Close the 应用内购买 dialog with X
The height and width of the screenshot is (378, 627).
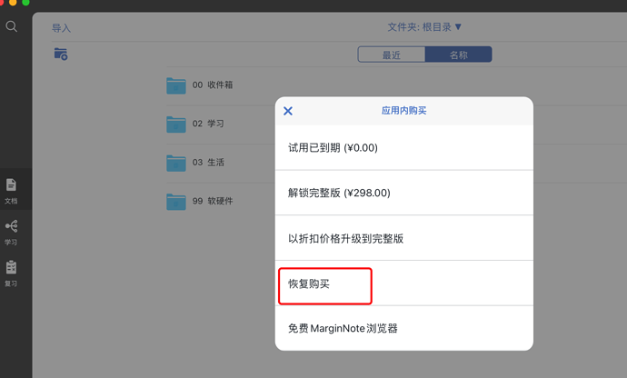tap(288, 111)
